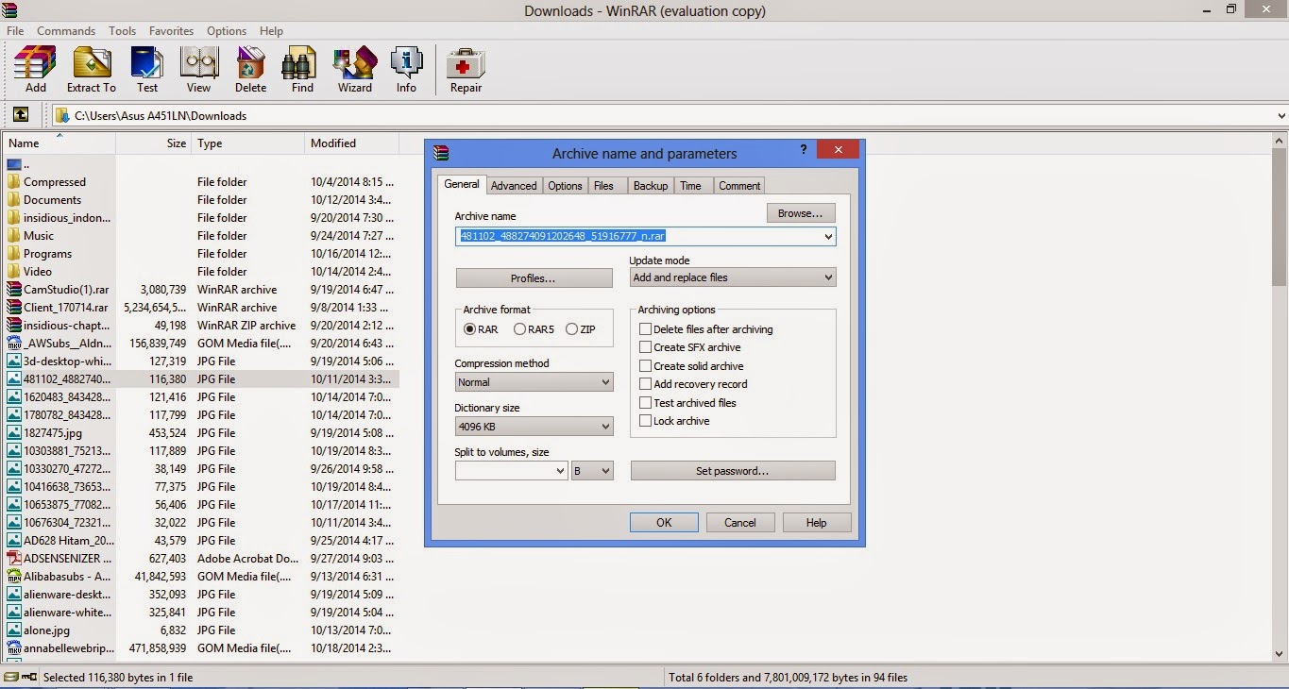Viewport: 1289px width, 689px height.
Task: Switch to the Comment tab
Action: click(739, 186)
